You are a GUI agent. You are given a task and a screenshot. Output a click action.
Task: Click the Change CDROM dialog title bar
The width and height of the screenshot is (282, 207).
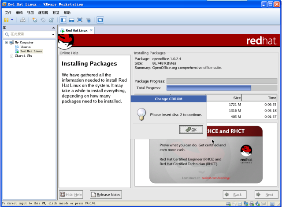point(168,99)
